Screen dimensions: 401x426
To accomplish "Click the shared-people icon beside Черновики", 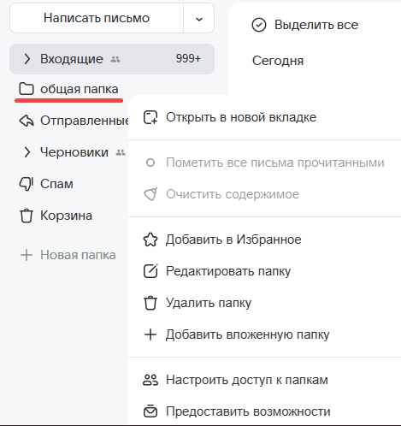I will [121, 152].
